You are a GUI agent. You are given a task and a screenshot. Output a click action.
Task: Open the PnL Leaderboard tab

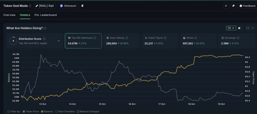(x=45, y=15)
